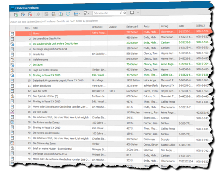Viewport: 224px width, 181px height.
Task: Clear the Schnellsuche field with the round button
Action: [125, 13]
